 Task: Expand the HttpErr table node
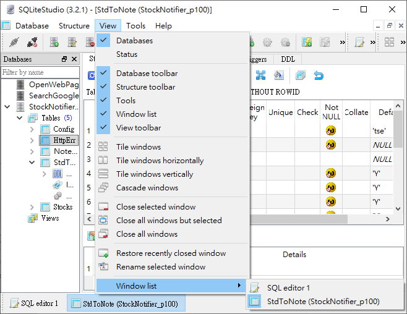[x=32, y=140]
